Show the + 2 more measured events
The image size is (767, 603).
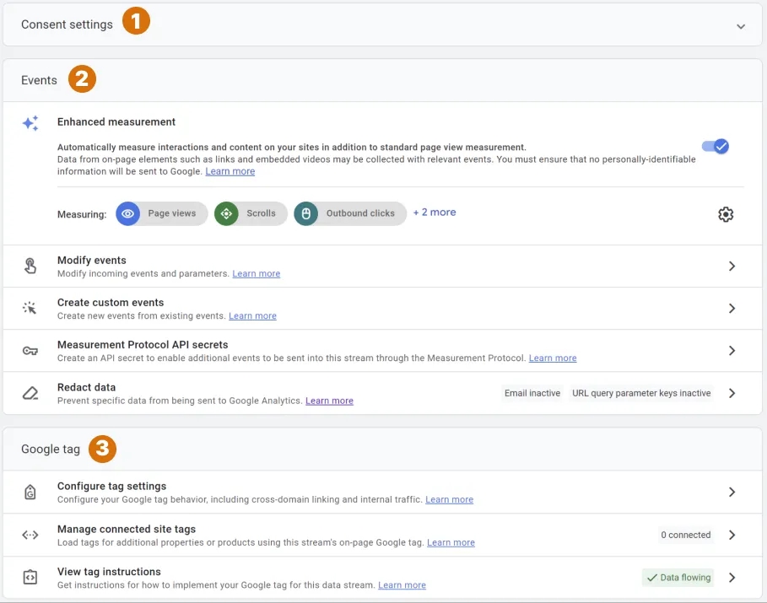[x=435, y=213]
